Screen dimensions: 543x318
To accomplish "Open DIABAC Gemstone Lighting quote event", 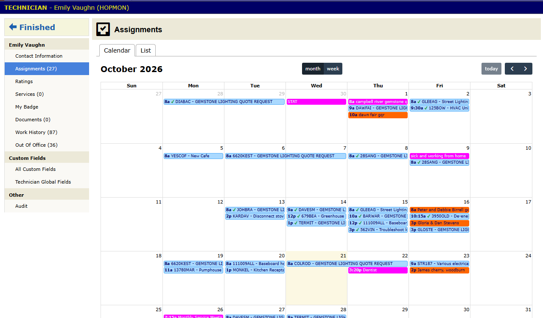I will coord(224,102).
